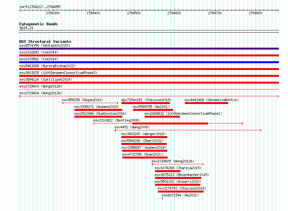This screenshot has height=211, width=288.
Task: Click esv3894114 (Suktitipat2014) label
Action: 46,79
